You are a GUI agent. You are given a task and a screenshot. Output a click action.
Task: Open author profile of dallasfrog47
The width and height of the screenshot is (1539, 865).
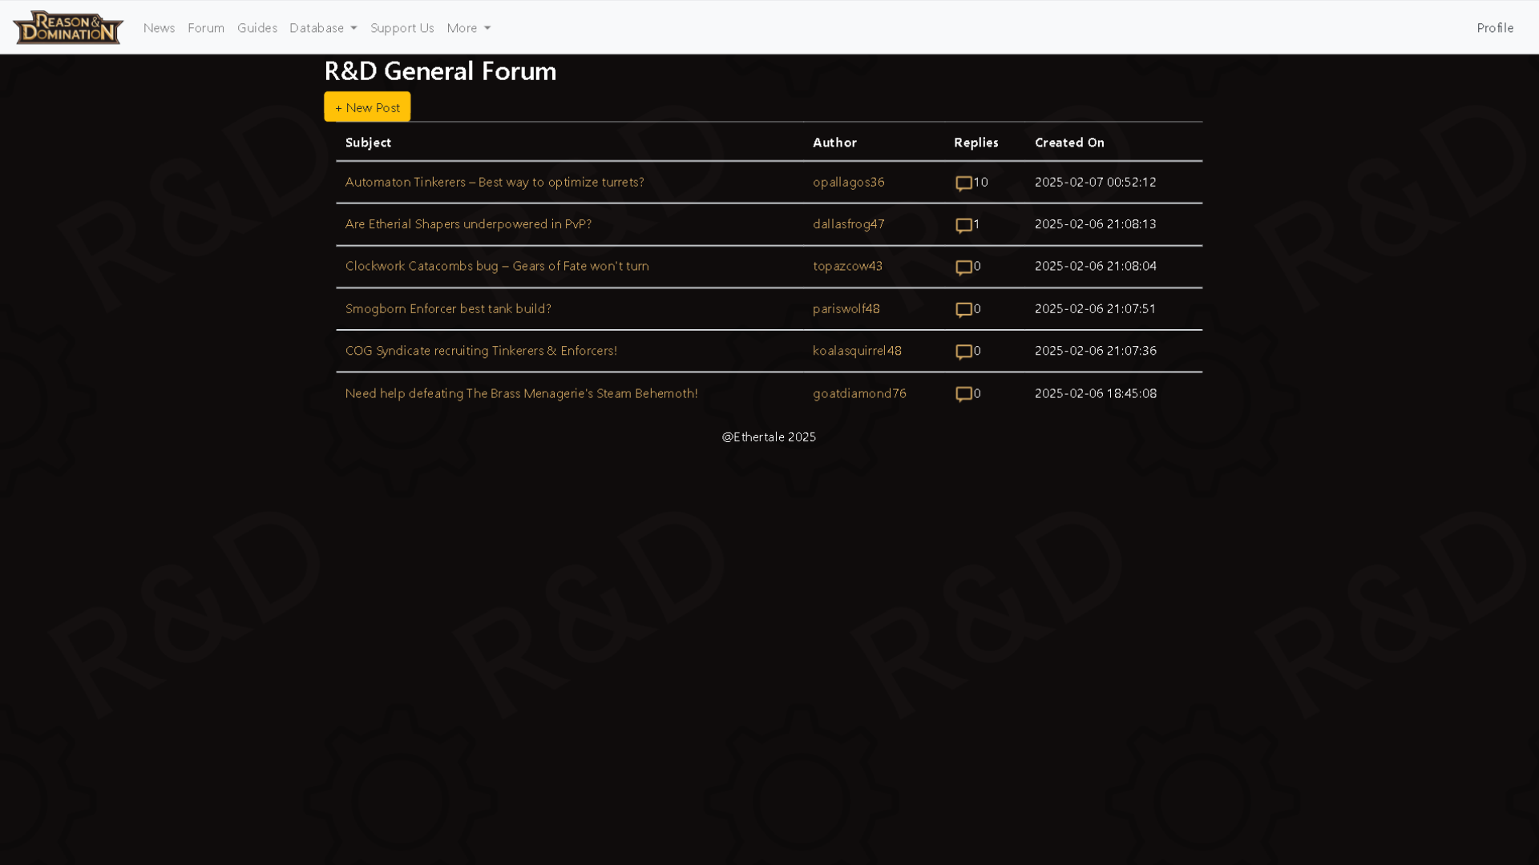(848, 224)
